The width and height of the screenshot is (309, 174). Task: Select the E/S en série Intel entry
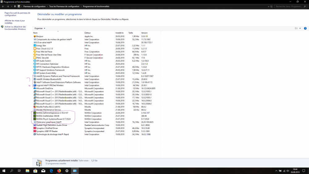click(96, 42)
